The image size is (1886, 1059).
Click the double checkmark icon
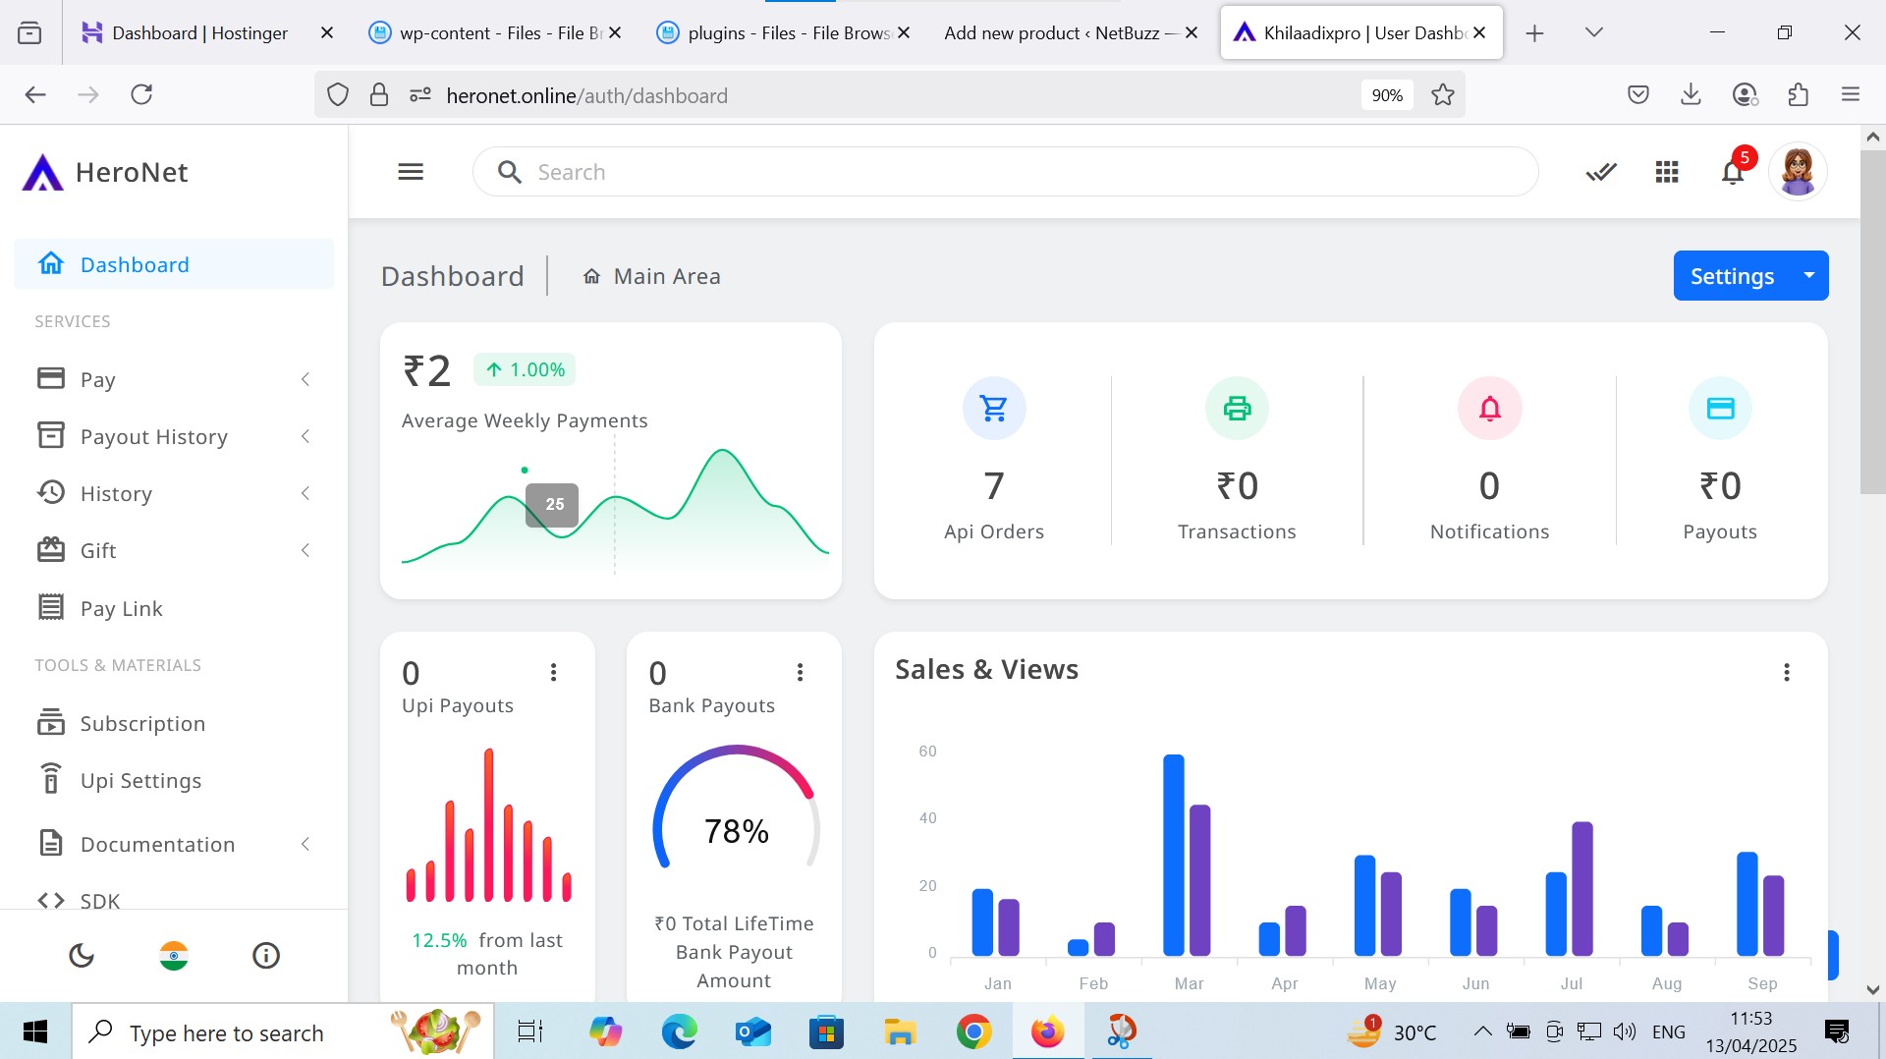(x=1600, y=173)
